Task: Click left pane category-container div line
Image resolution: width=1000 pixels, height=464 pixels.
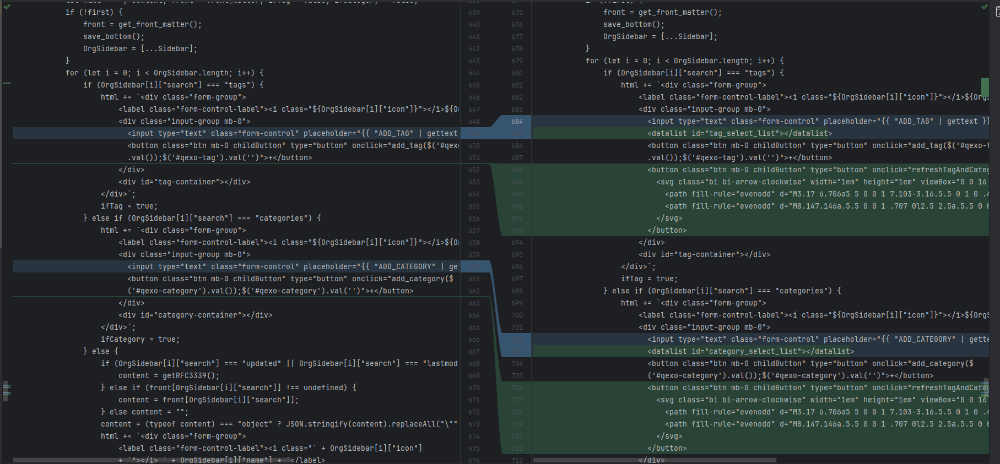Action: pos(195,315)
